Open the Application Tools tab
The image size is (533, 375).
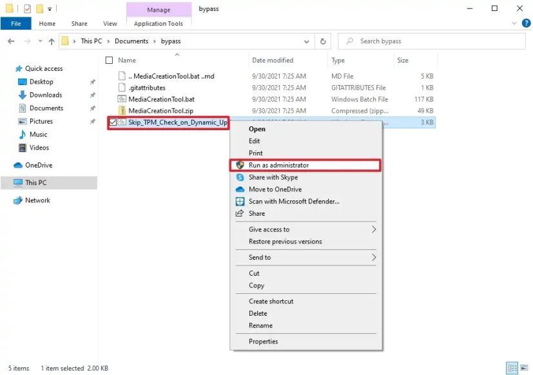click(x=159, y=23)
